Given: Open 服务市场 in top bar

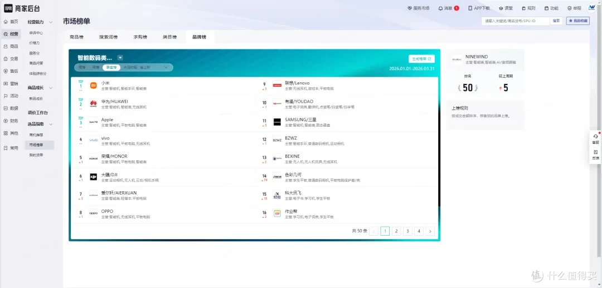Looking at the screenshot, I should [x=418, y=8].
